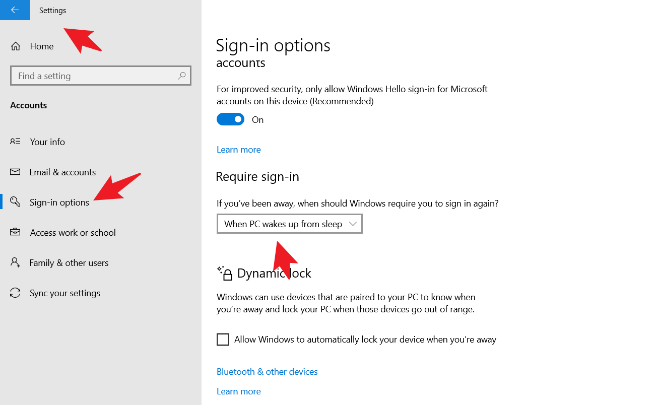Click the search magnifier icon
The image size is (656, 405).
tap(182, 76)
